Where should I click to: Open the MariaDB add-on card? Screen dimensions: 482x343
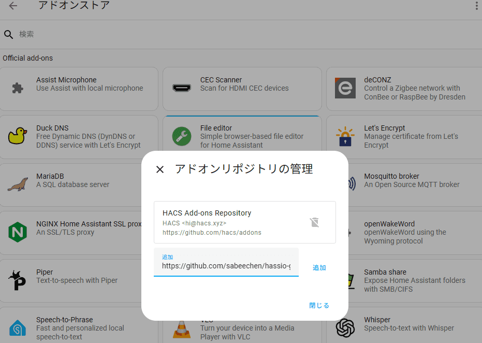tap(71, 185)
